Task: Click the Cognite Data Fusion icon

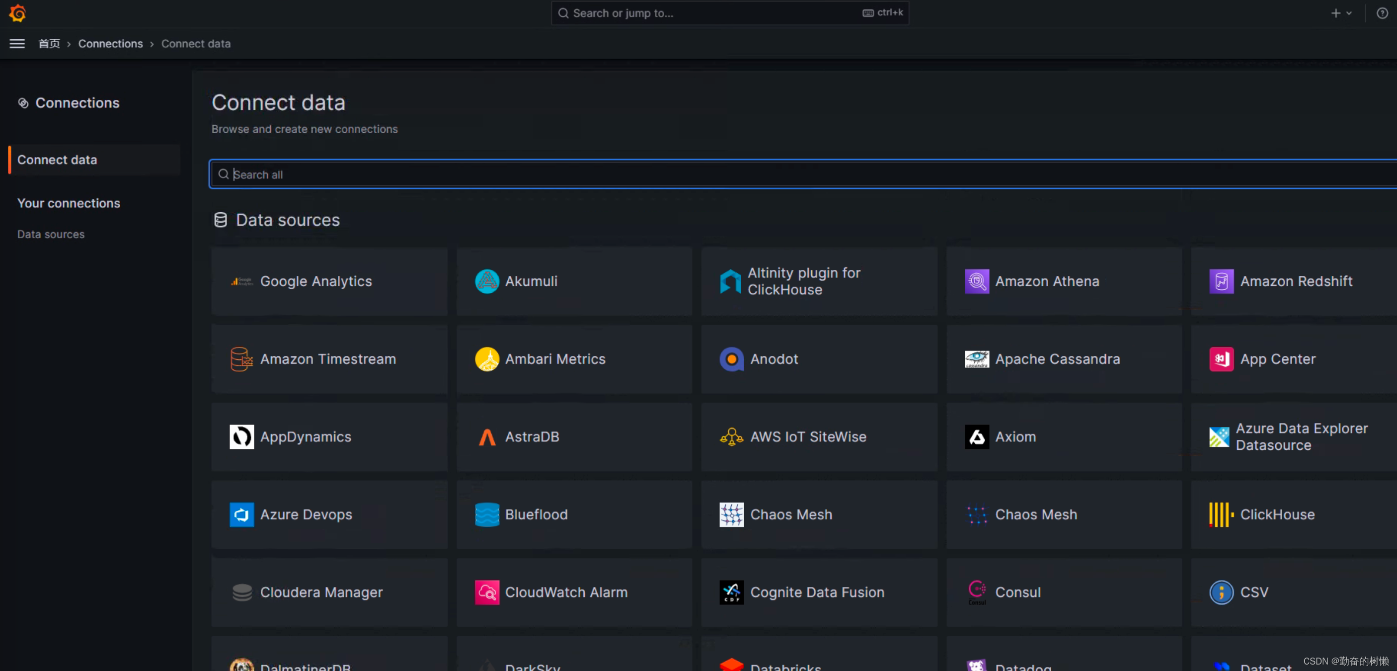Action: [x=732, y=592]
